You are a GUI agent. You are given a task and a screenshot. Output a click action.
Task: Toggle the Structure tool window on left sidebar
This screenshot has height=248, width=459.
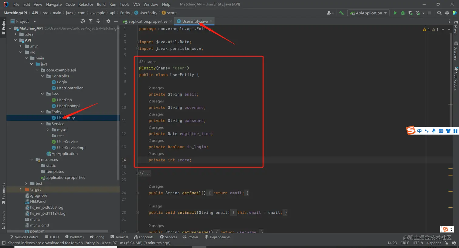(4, 220)
